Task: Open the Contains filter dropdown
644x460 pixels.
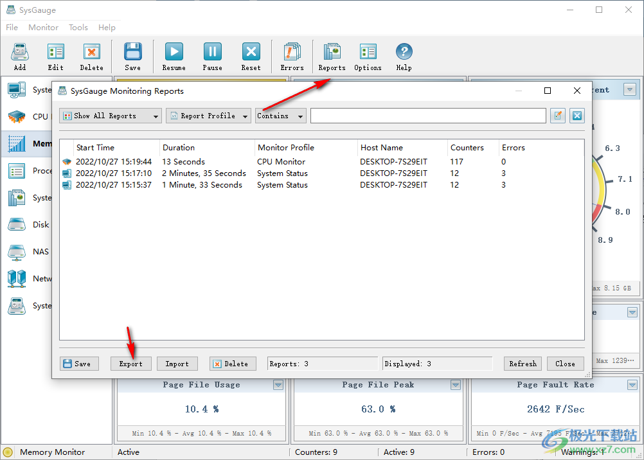Action: point(281,116)
